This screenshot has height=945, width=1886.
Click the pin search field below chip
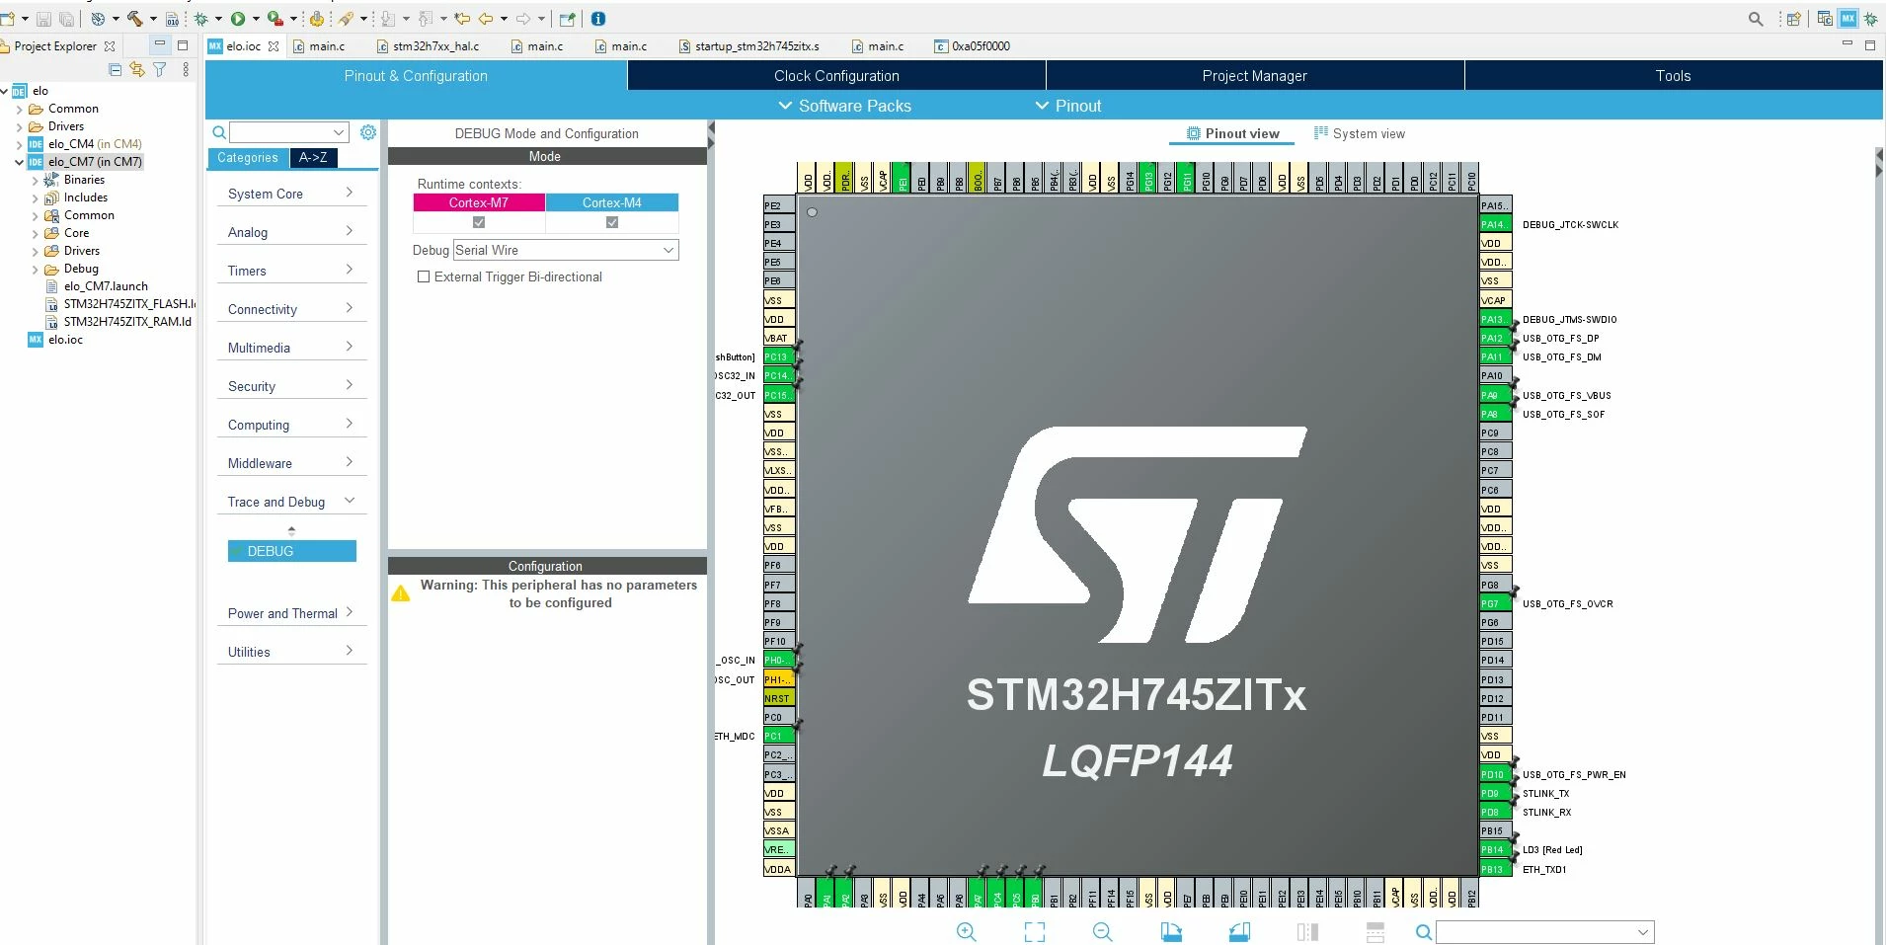(1545, 931)
